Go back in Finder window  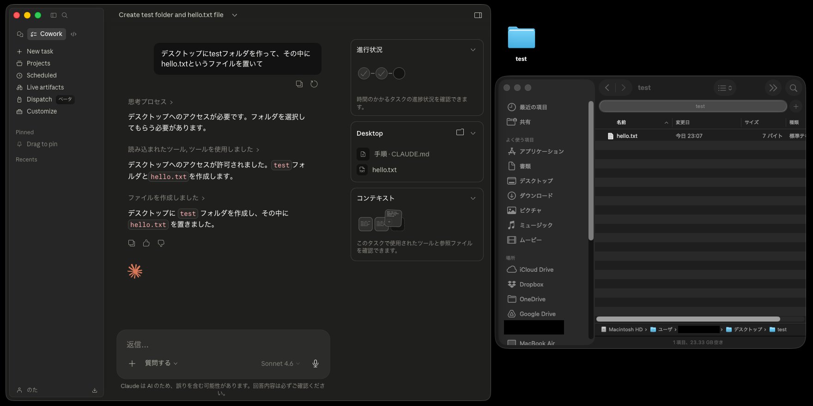[x=607, y=88]
